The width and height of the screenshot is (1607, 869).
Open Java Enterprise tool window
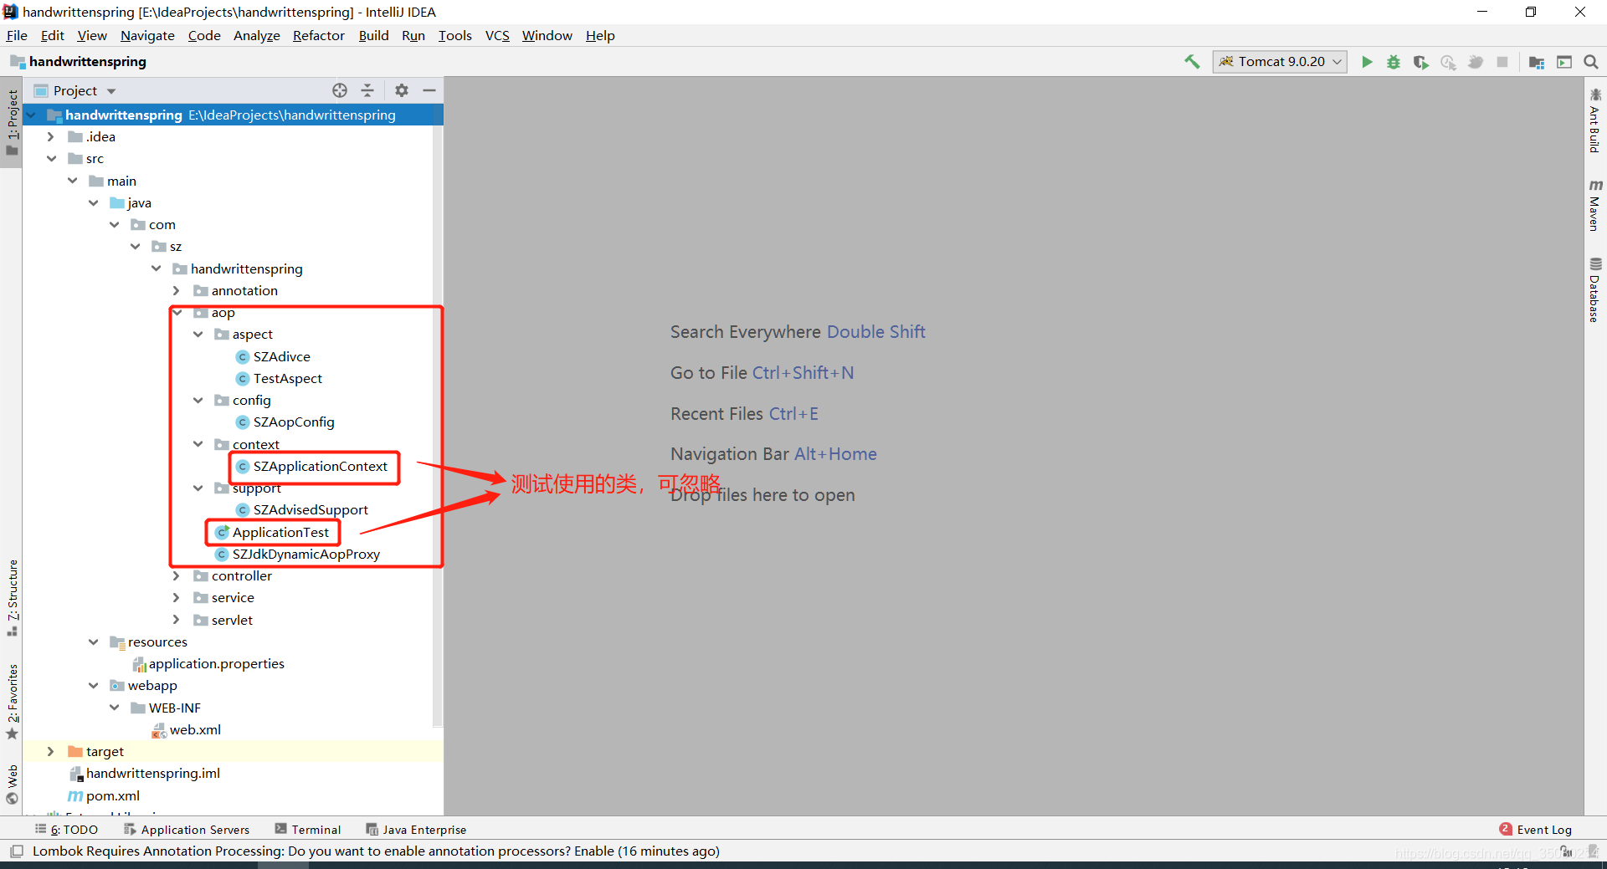pyautogui.click(x=416, y=830)
